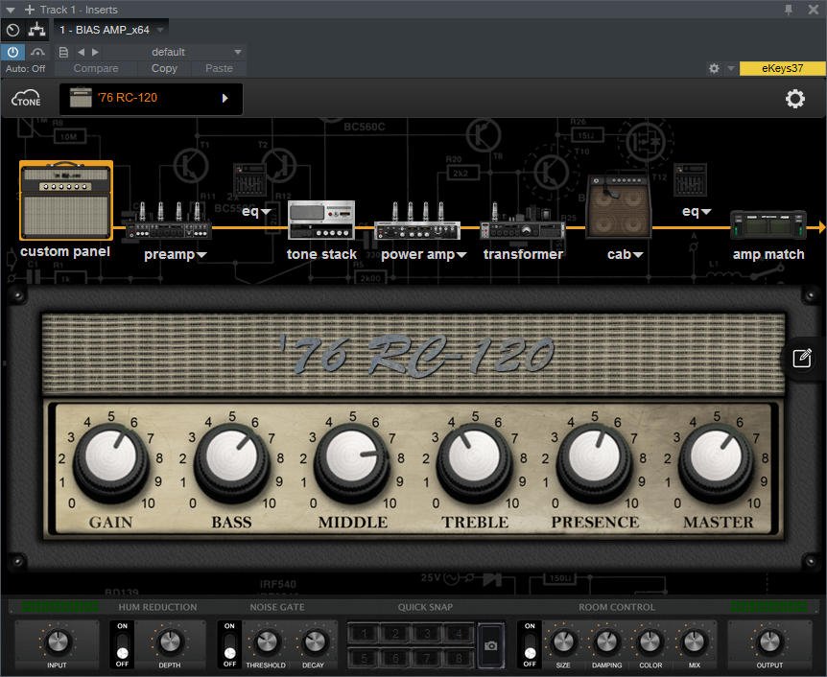The height and width of the screenshot is (677, 827).
Task: Toggle Hum Reduction on/off switch
Action: (123, 644)
